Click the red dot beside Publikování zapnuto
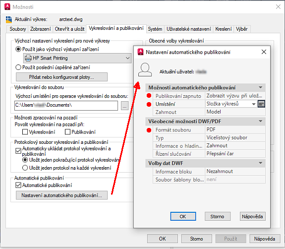Screen dimensions: 285x249 pyautogui.click(x=149, y=96)
